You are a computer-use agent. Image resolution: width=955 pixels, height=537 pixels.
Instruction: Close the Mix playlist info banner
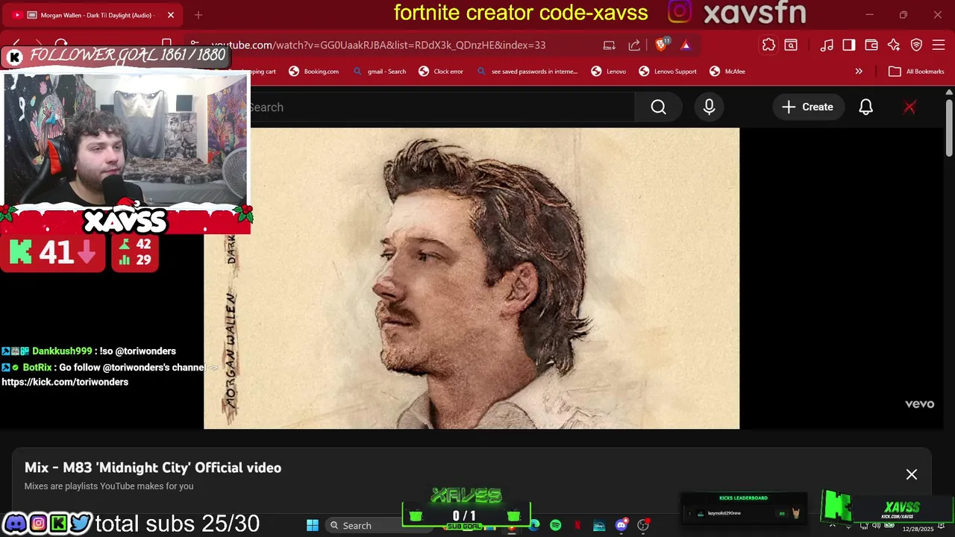pos(912,474)
